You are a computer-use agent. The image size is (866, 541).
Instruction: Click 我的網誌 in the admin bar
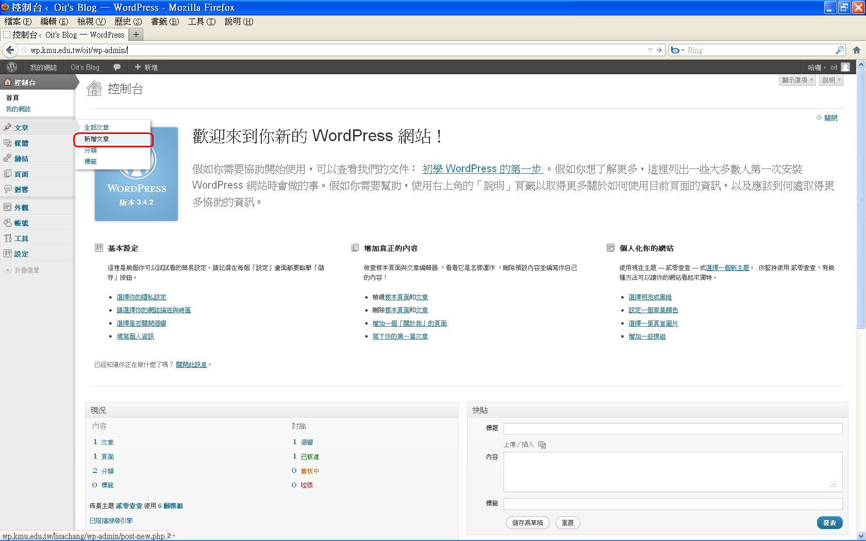point(43,67)
